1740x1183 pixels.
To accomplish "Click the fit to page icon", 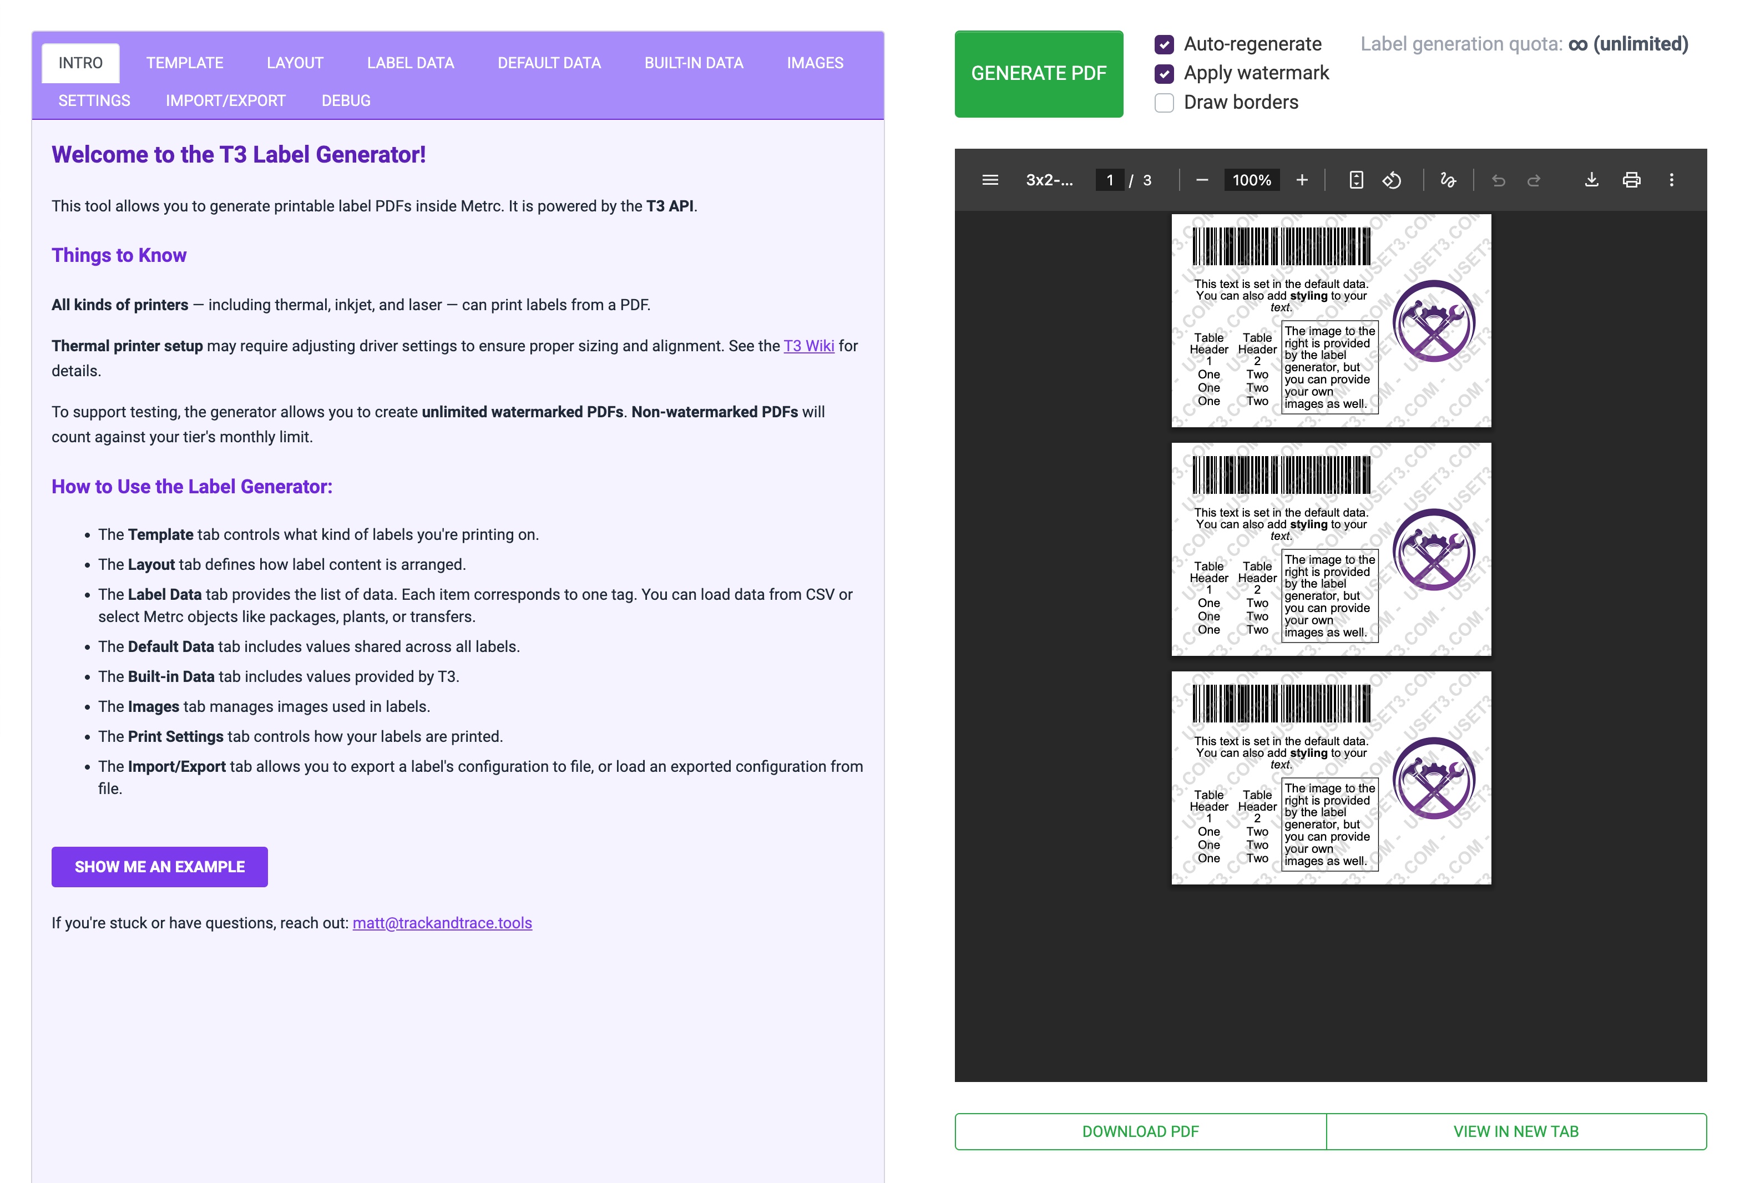I will 1356,180.
